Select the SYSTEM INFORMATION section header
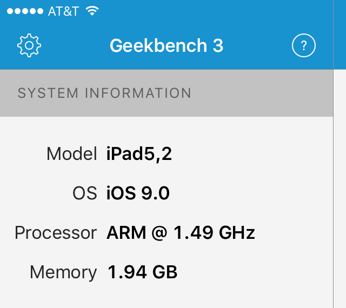This screenshot has height=308, width=346. pos(104,93)
